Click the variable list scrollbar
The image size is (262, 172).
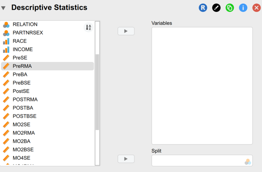(x=97, y=92)
